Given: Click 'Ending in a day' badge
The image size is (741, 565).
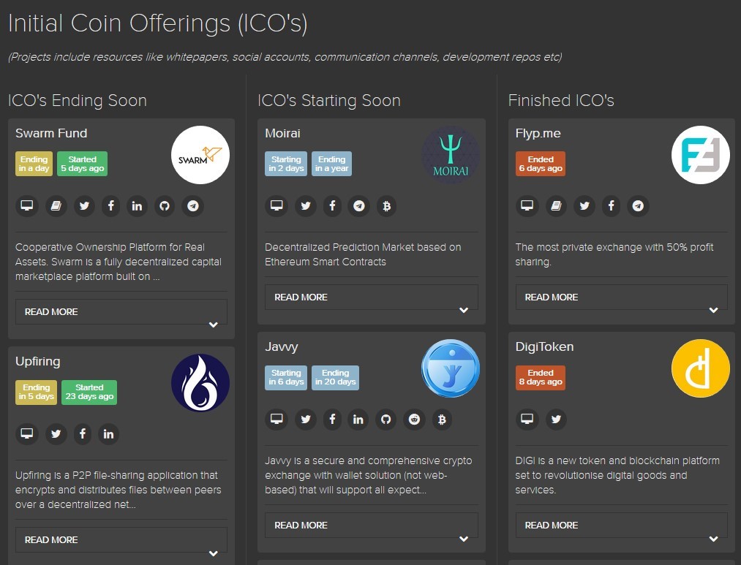Looking at the screenshot, I should (34, 164).
